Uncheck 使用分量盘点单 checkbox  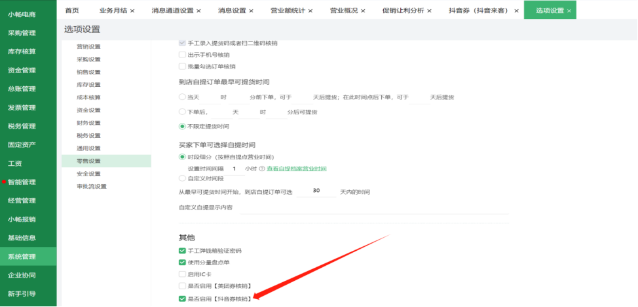(182, 263)
